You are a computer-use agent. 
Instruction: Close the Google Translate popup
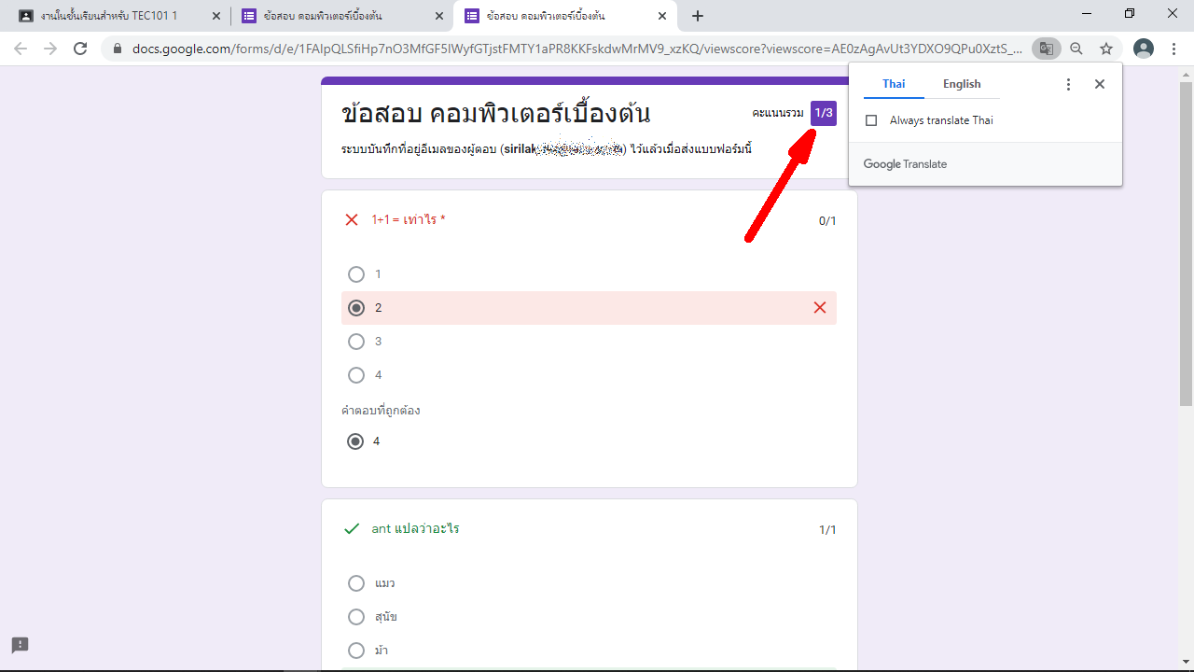[x=1100, y=84]
